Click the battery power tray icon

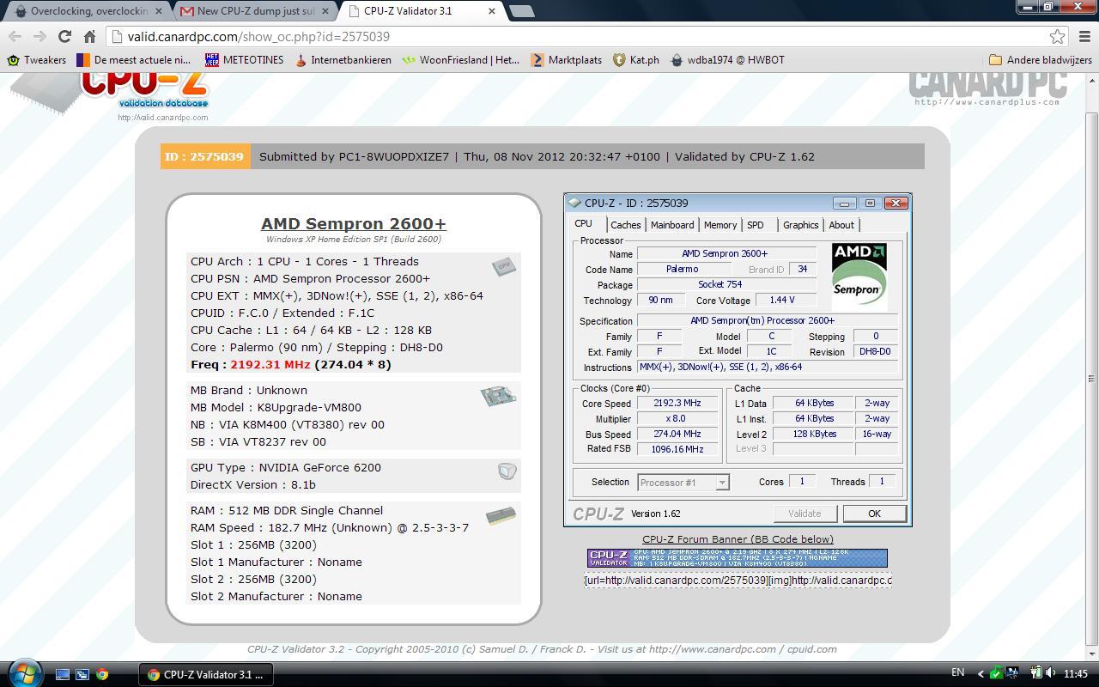[x=1036, y=674]
